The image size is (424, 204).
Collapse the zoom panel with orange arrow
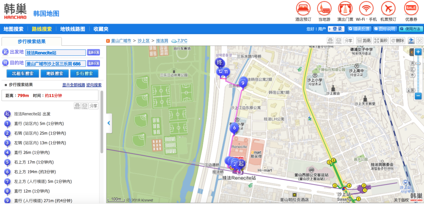click(x=411, y=52)
